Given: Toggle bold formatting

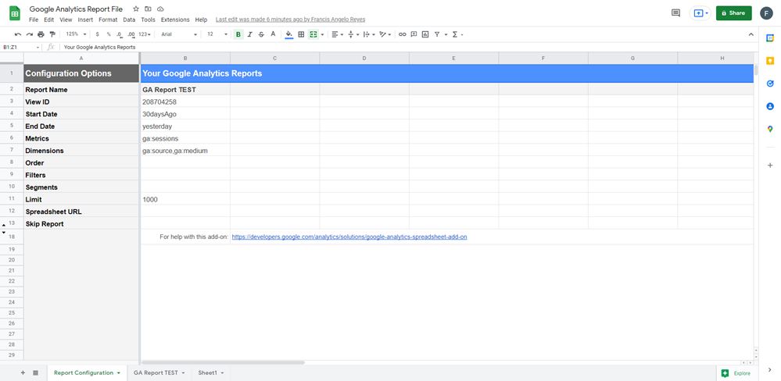Looking at the screenshot, I should pyautogui.click(x=238, y=34).
